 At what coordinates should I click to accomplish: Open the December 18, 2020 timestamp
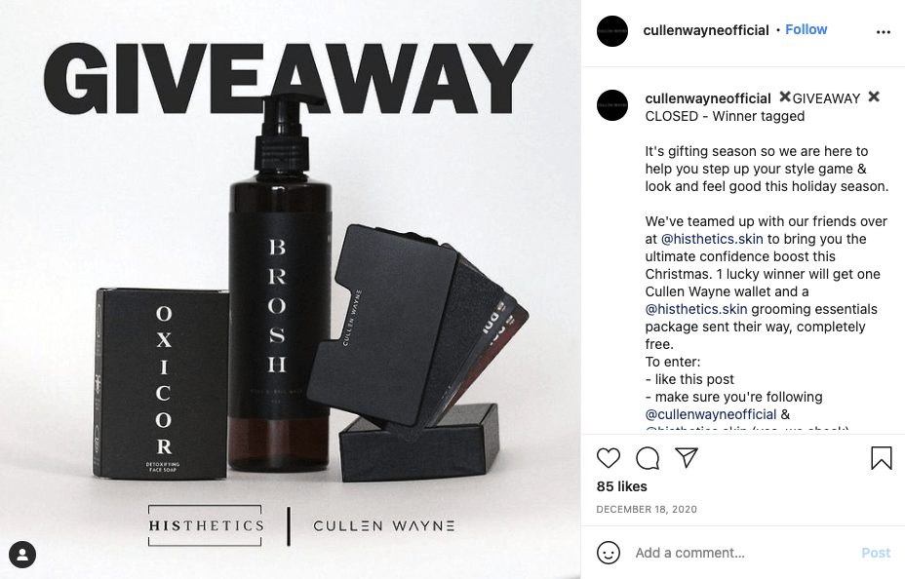[x=647, y=509]
